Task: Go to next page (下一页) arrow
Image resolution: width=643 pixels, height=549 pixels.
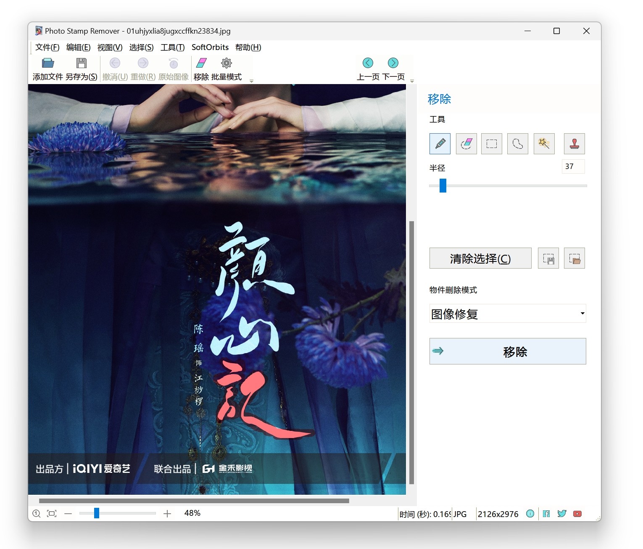Action: pyautogui.click(x=393, y=63)
